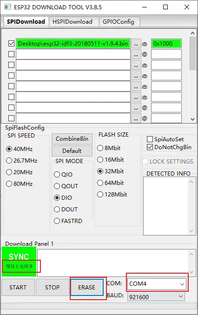Click the app icon in the title bar

[x=7, y=7]
